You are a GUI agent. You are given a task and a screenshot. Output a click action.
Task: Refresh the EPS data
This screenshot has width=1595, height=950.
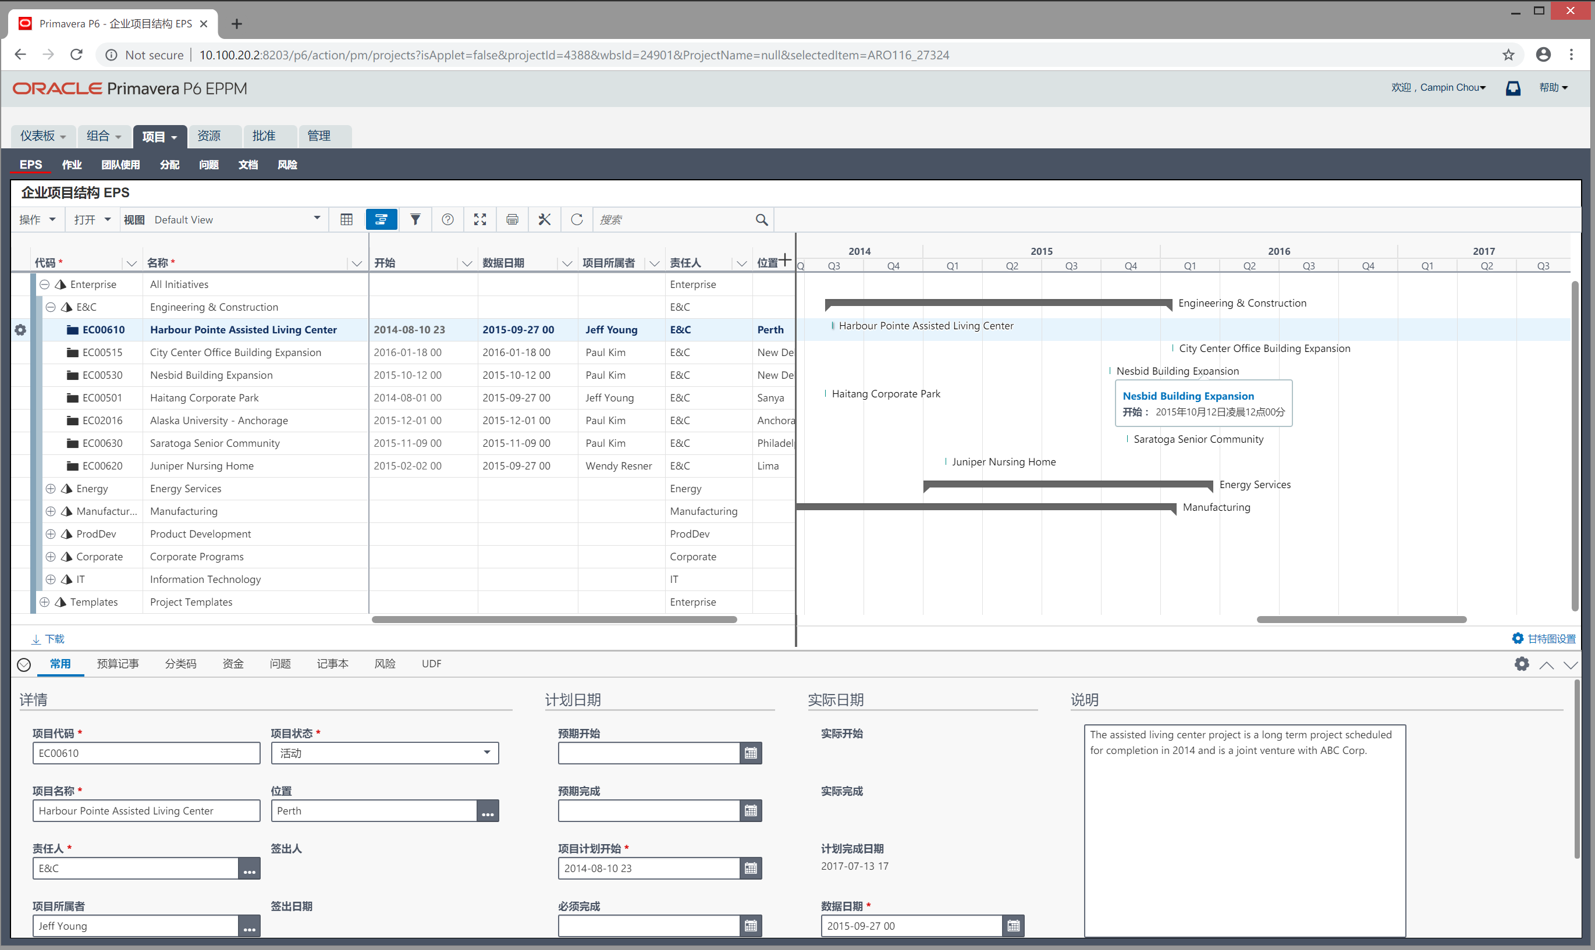(x=576, y=219)
